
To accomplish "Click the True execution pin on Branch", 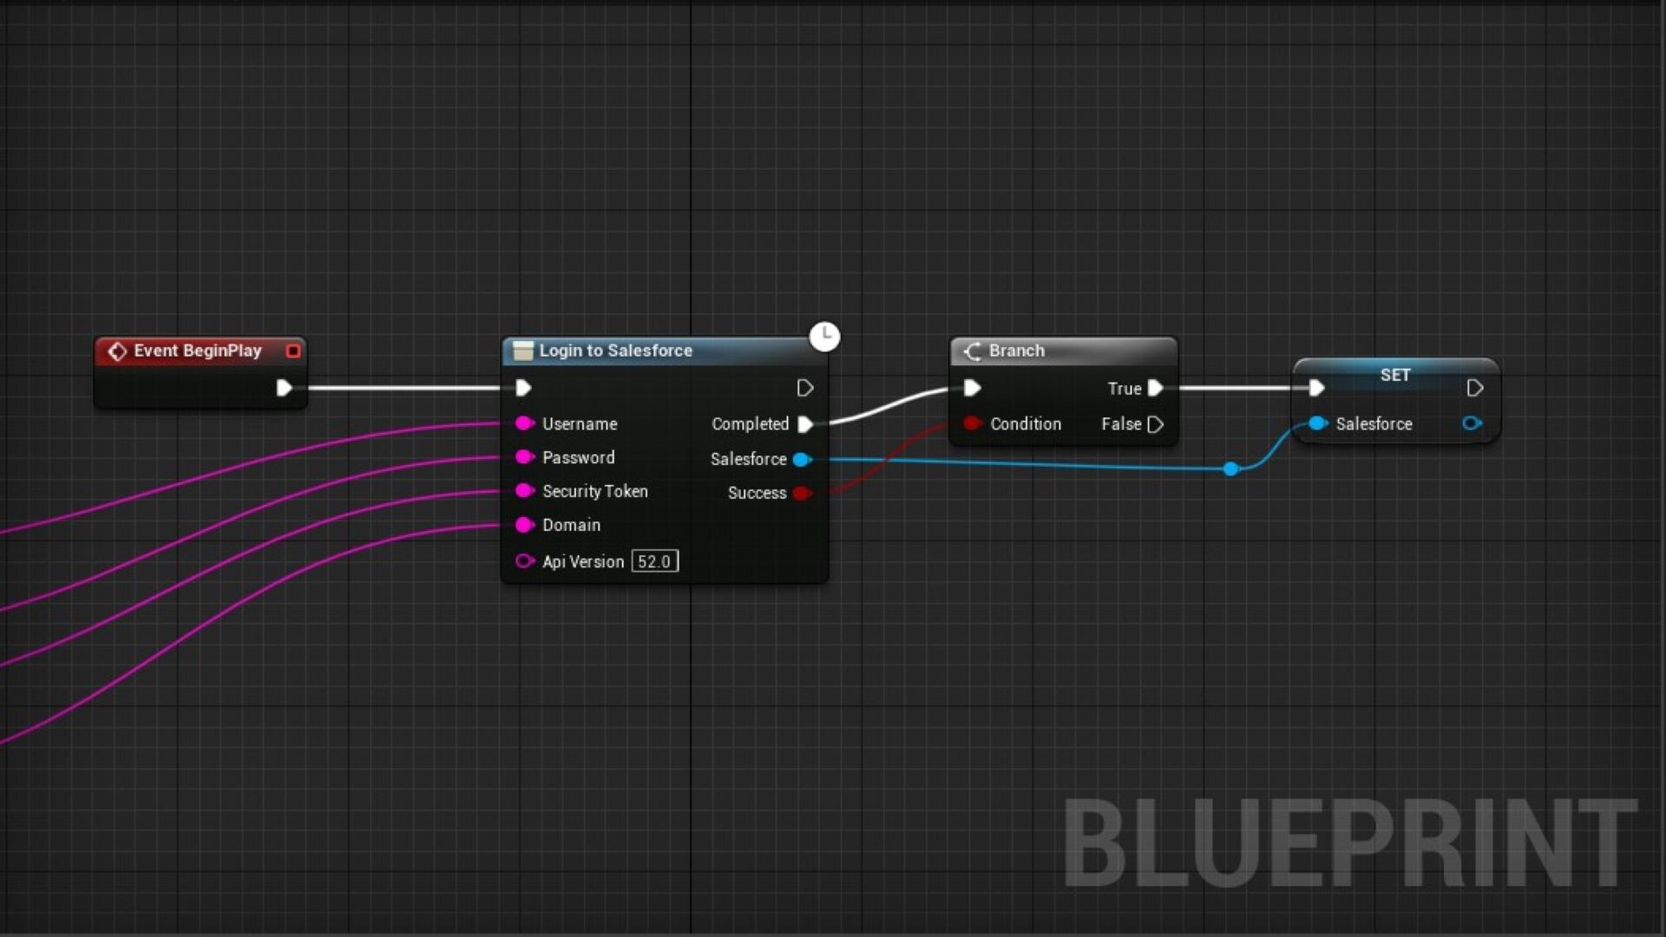I will [1156, 389].
